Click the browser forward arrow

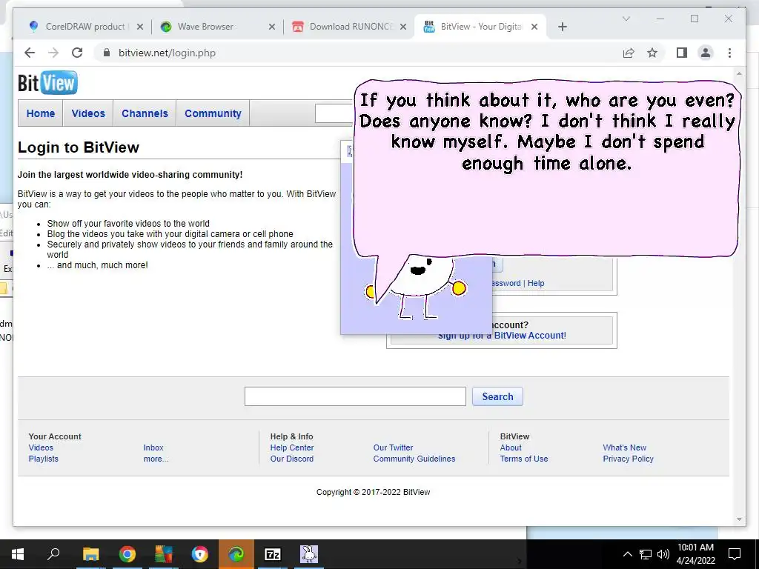(53, 53)
